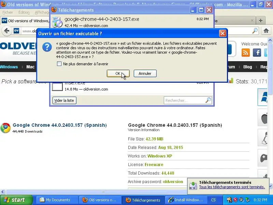Click Windows in site navigation bar

[x=9, y=67]
